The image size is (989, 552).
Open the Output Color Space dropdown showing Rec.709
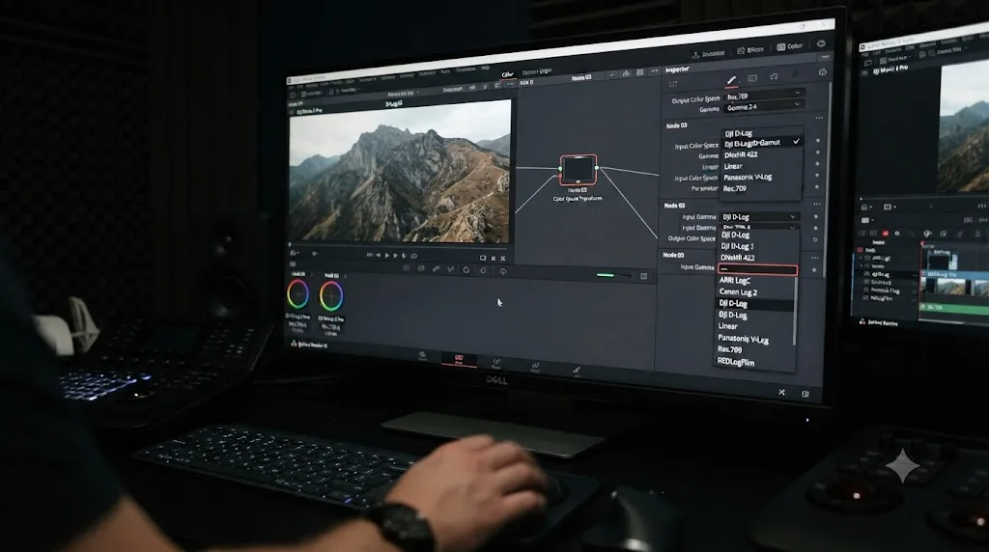pos(763,97)
